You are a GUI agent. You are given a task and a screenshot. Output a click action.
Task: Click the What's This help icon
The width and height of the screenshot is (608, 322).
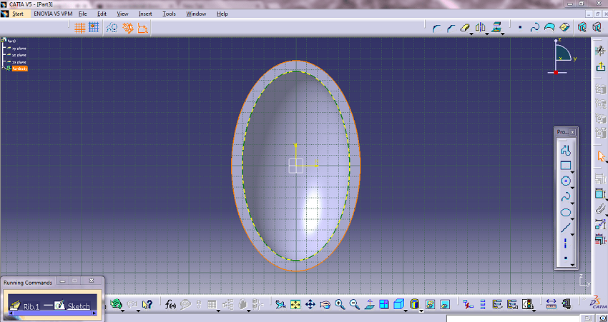click(x=147, y=305)
